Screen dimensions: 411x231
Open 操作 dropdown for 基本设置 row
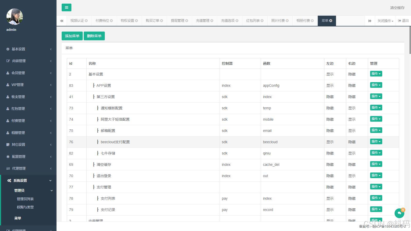click(x=376, y=74)
